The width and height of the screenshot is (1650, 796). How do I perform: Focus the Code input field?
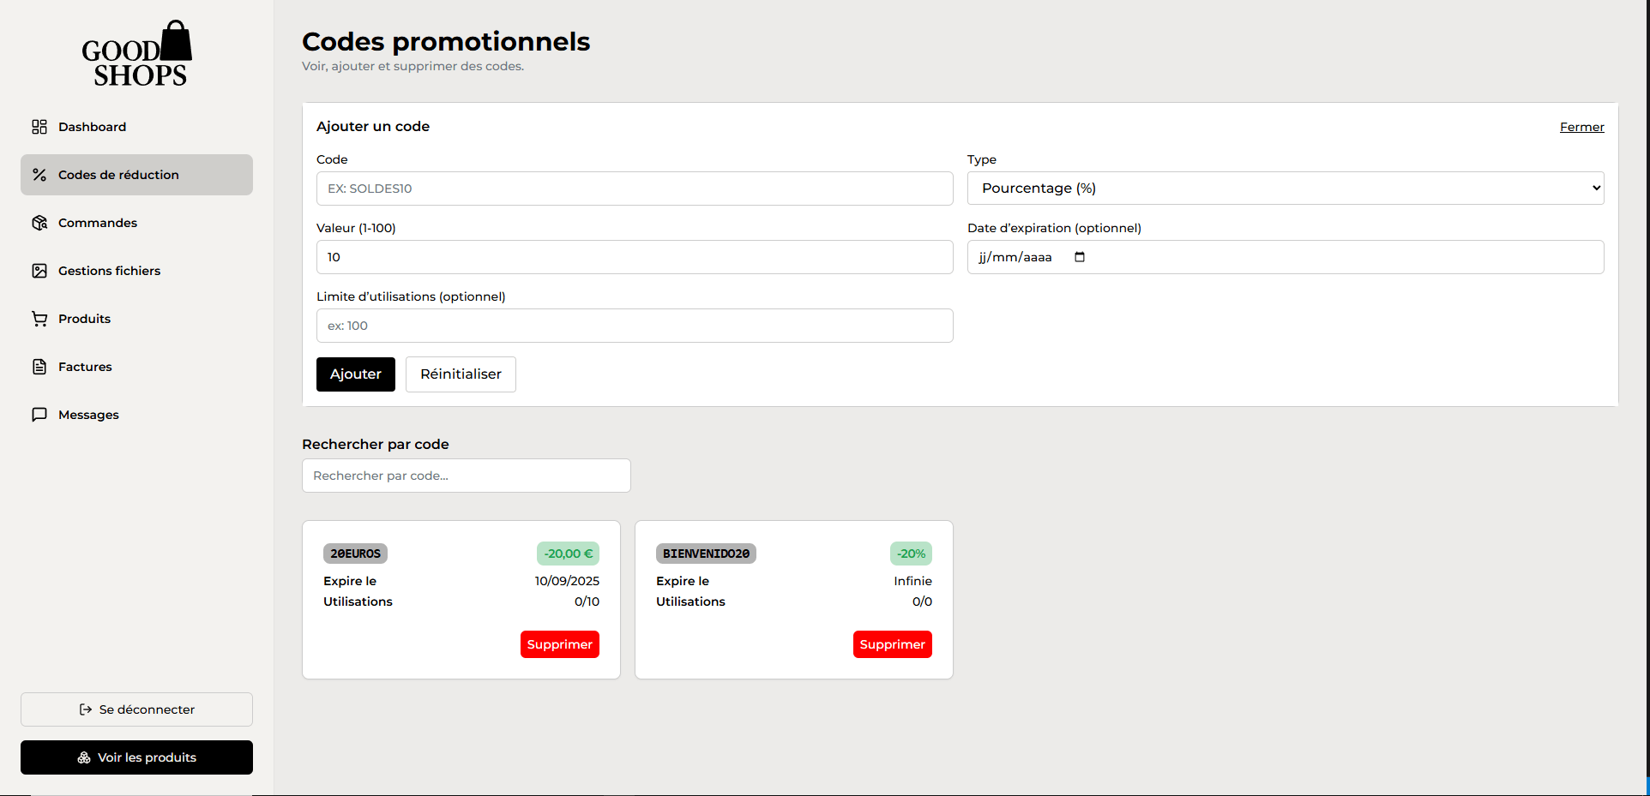point(635,189)
